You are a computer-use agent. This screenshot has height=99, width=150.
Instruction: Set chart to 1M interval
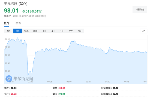(80, 31)
